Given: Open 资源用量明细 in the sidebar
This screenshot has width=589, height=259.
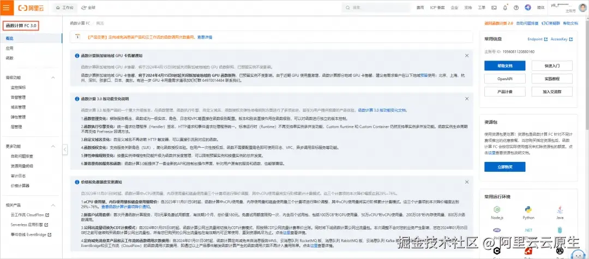Looking at the screenshot, I should click(x=22, y=166).
